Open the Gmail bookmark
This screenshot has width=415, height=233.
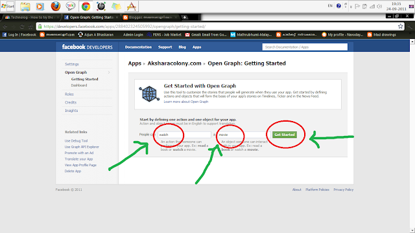206,34
